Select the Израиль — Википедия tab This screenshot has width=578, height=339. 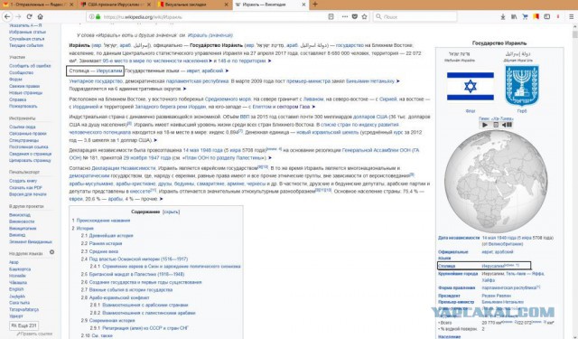[x=271, y=5]
